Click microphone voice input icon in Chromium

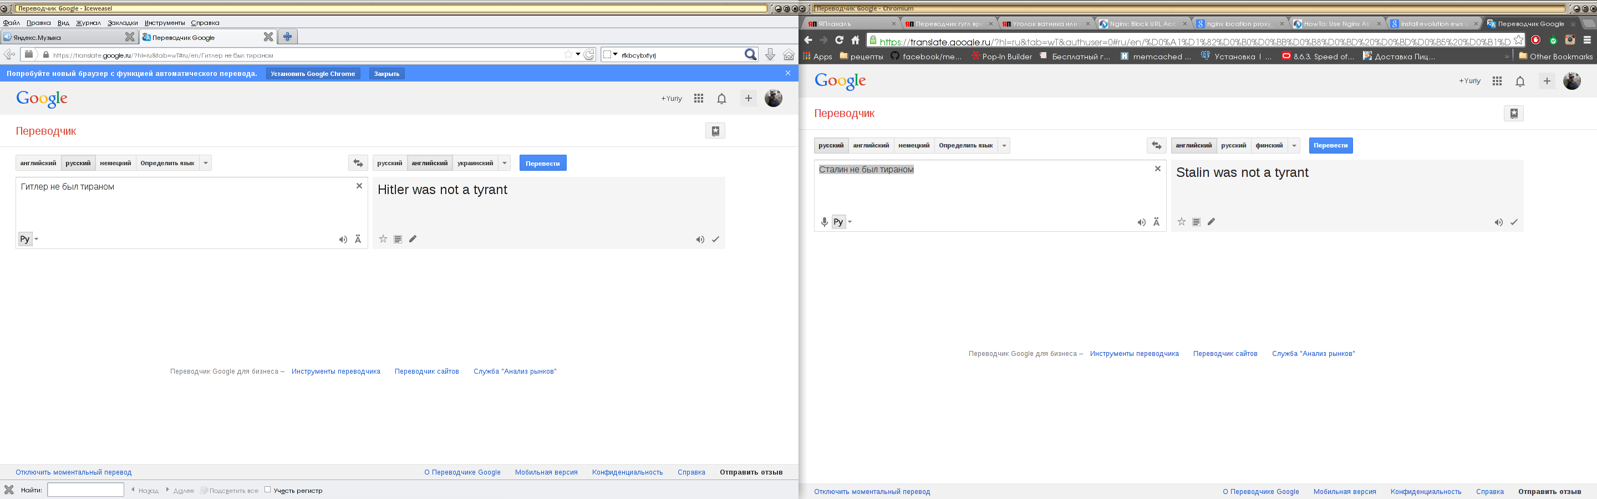824,222
